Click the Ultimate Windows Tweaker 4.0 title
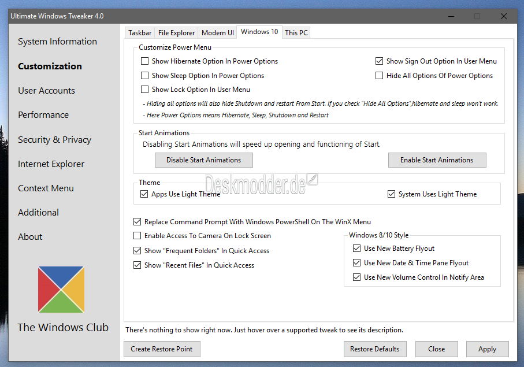 tap(57, 16)
